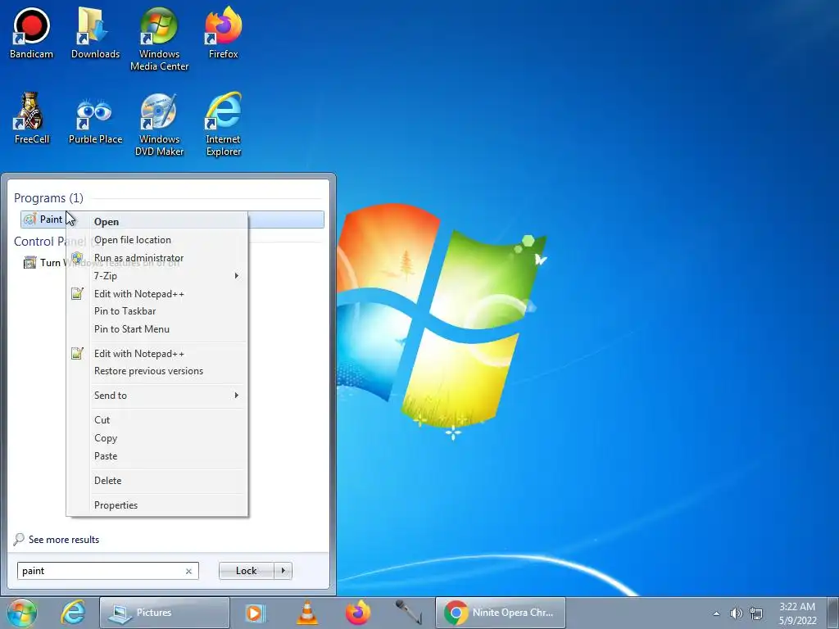Select Open file location

click(157, 240)
